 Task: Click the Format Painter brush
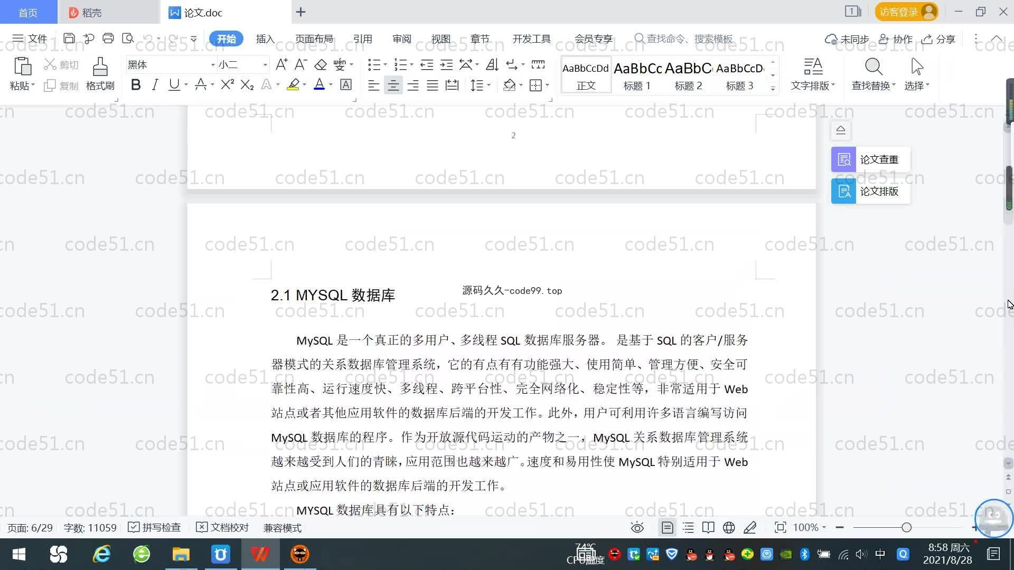100,67
